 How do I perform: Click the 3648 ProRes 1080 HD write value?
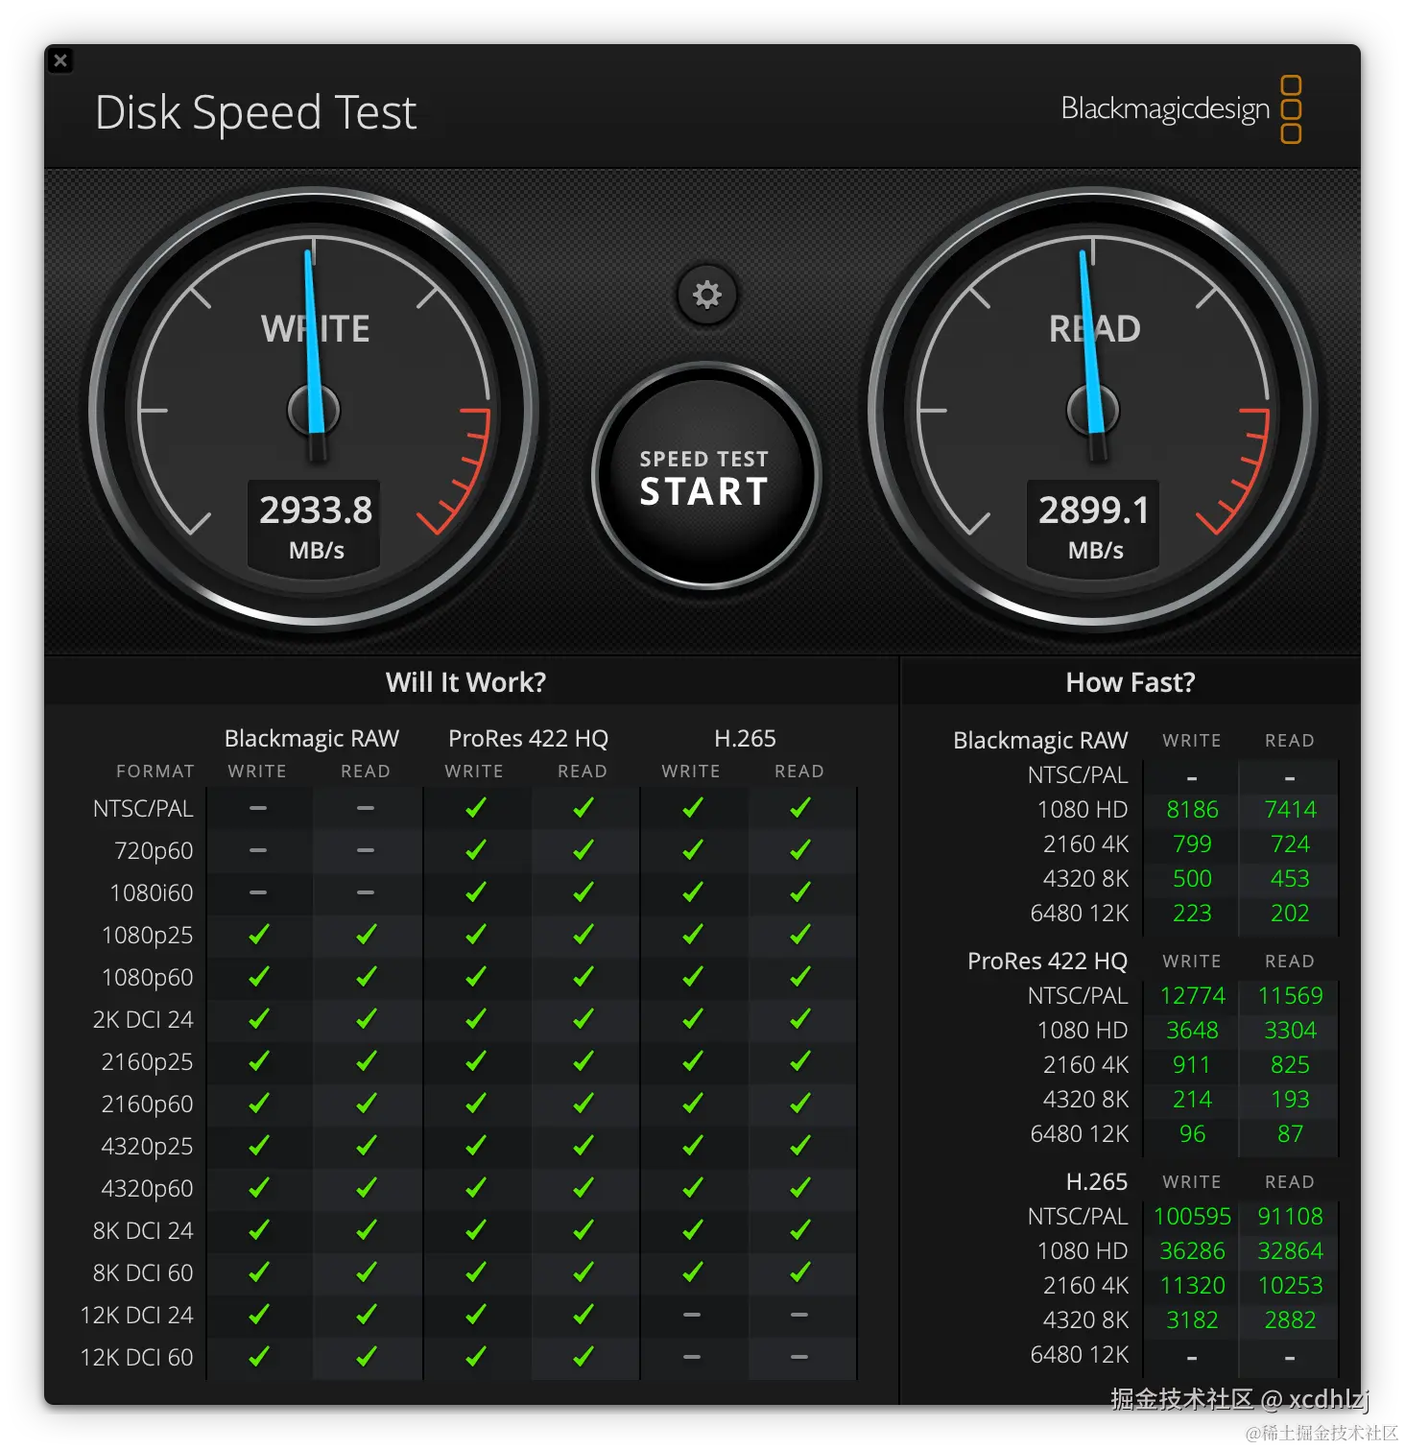[1192, 1031]
